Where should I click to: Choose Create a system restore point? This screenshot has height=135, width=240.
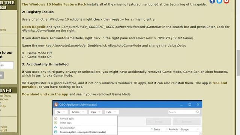click(x=83, y=132)
